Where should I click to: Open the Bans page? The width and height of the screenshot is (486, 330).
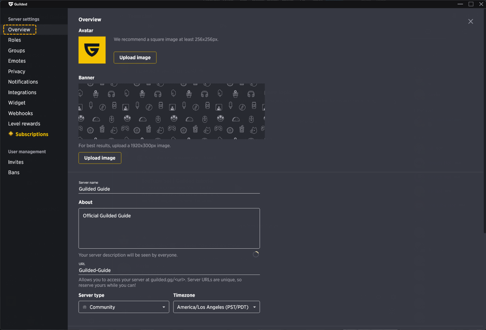(x=14, y=172)
